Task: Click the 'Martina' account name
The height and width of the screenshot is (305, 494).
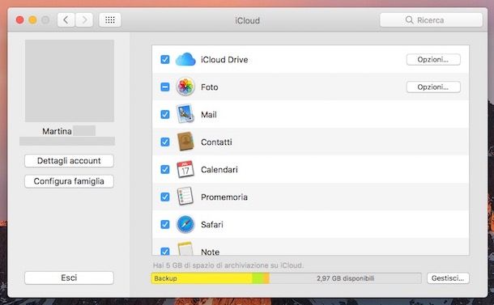Action: click(57, 131)
